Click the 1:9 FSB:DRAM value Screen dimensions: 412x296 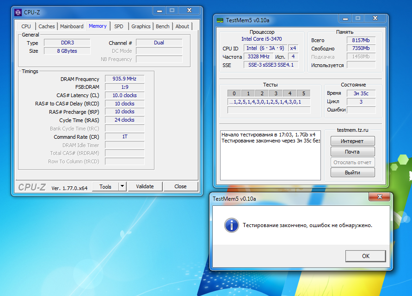point(124,87)
